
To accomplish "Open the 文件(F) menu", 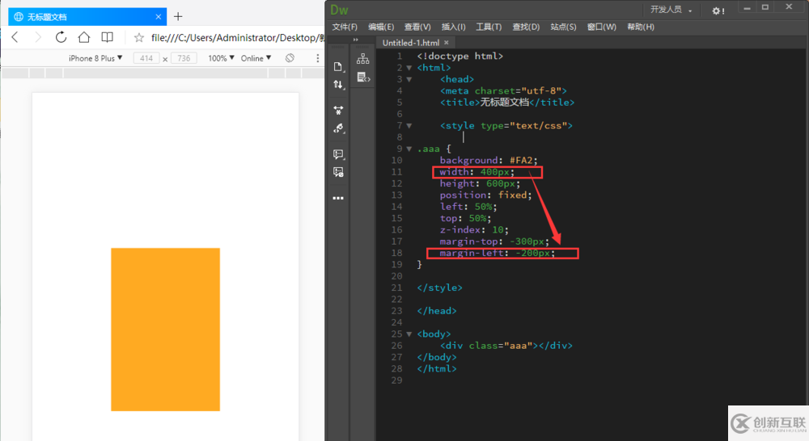I will pos(345,27).
